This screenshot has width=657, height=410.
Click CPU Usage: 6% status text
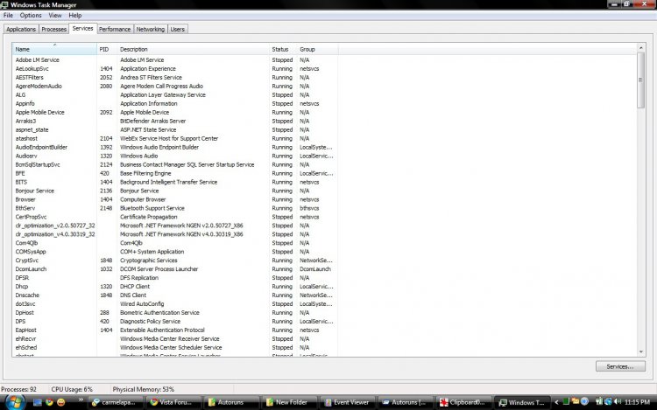(72, 390)
